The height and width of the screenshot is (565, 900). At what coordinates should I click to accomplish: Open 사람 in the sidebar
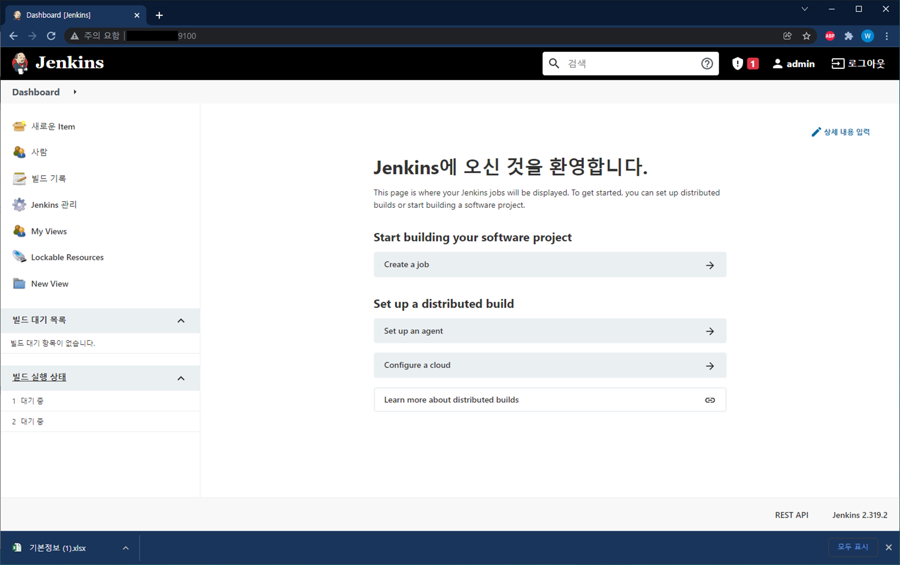pos(39,152)
